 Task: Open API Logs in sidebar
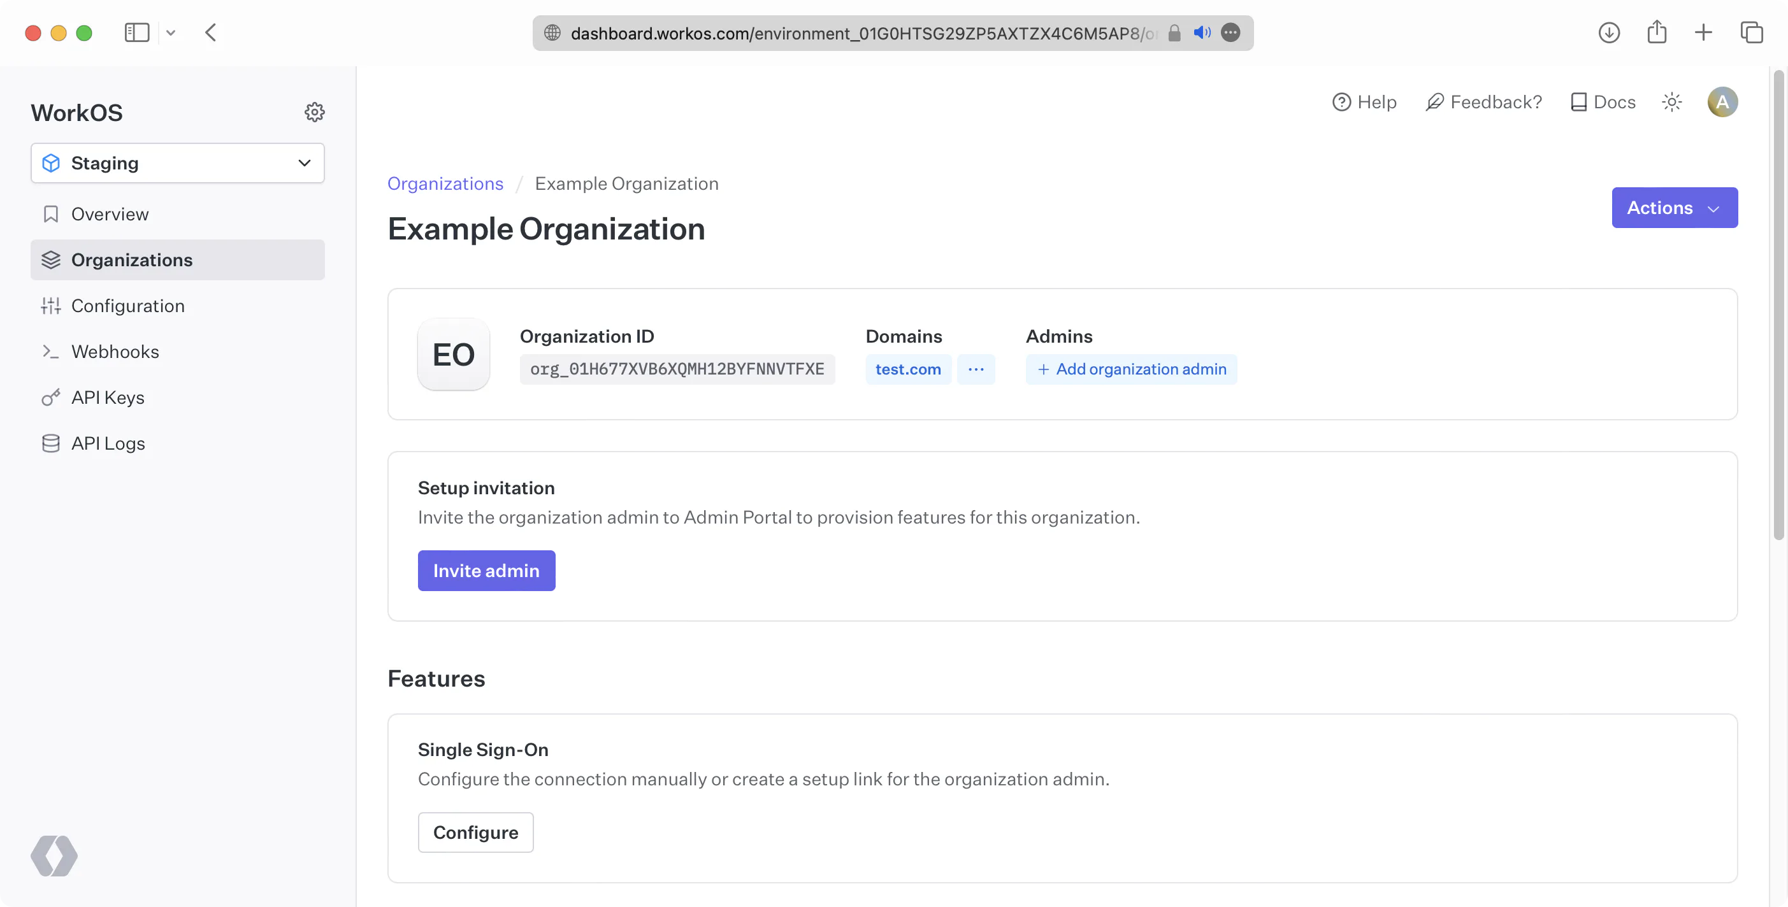coord(177,443)
